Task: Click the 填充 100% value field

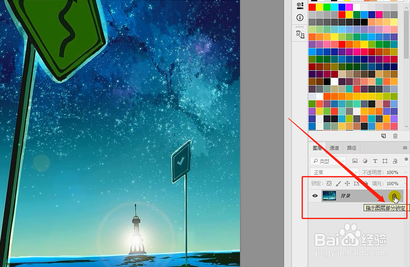Action: (393, 184)
